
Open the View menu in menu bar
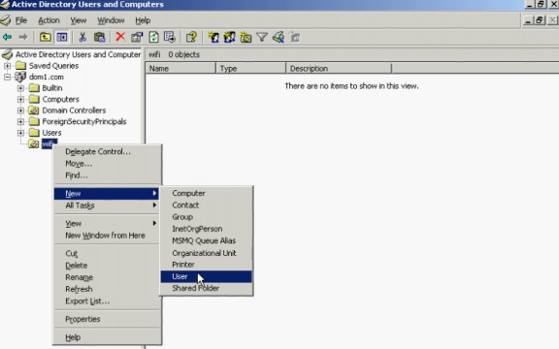click(x=78, y=20)
